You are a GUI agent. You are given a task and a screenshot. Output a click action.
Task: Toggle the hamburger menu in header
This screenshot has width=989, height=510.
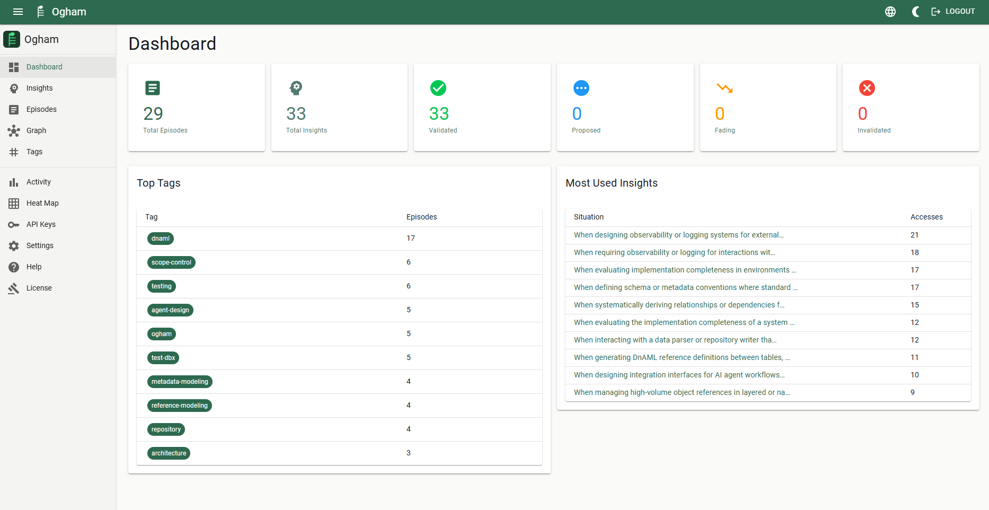point(18,12)
